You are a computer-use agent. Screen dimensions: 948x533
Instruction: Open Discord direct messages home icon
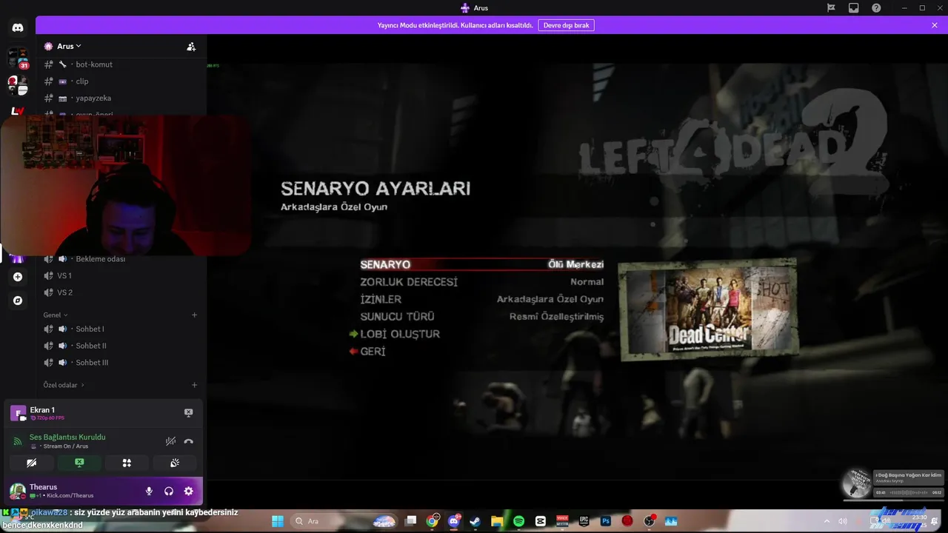point(18,28)
